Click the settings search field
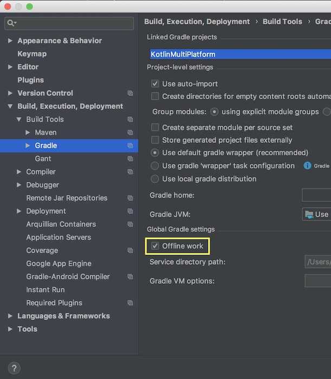The image size is (331, 379). point(69,23)
